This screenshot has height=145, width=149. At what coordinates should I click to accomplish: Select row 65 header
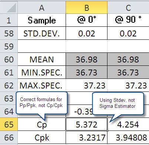9,124
